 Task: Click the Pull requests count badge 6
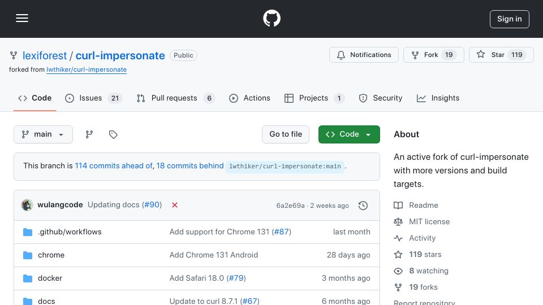[209, 98]
